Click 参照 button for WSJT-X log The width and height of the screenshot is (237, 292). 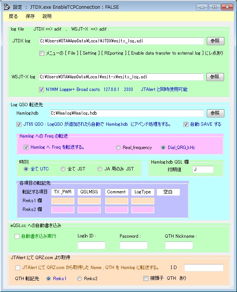(x=215, y=77)
